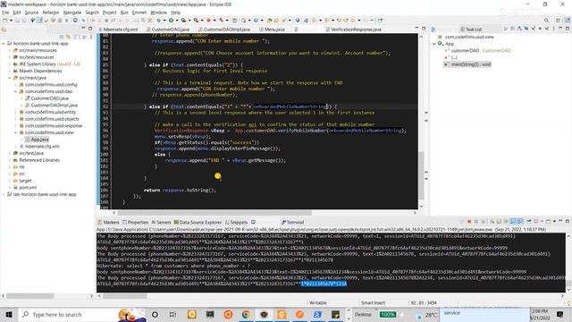Maximize the Console panel
Screen dimensions: 572x322
click(x=568, y=221)
